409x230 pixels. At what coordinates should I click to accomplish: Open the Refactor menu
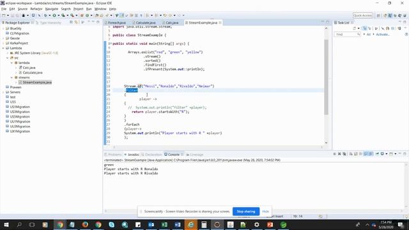point(36,9)
